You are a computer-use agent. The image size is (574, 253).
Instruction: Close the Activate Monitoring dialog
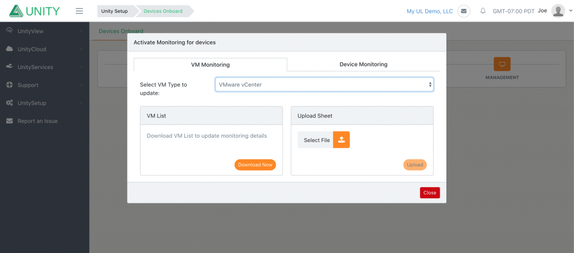coord(430,193)
